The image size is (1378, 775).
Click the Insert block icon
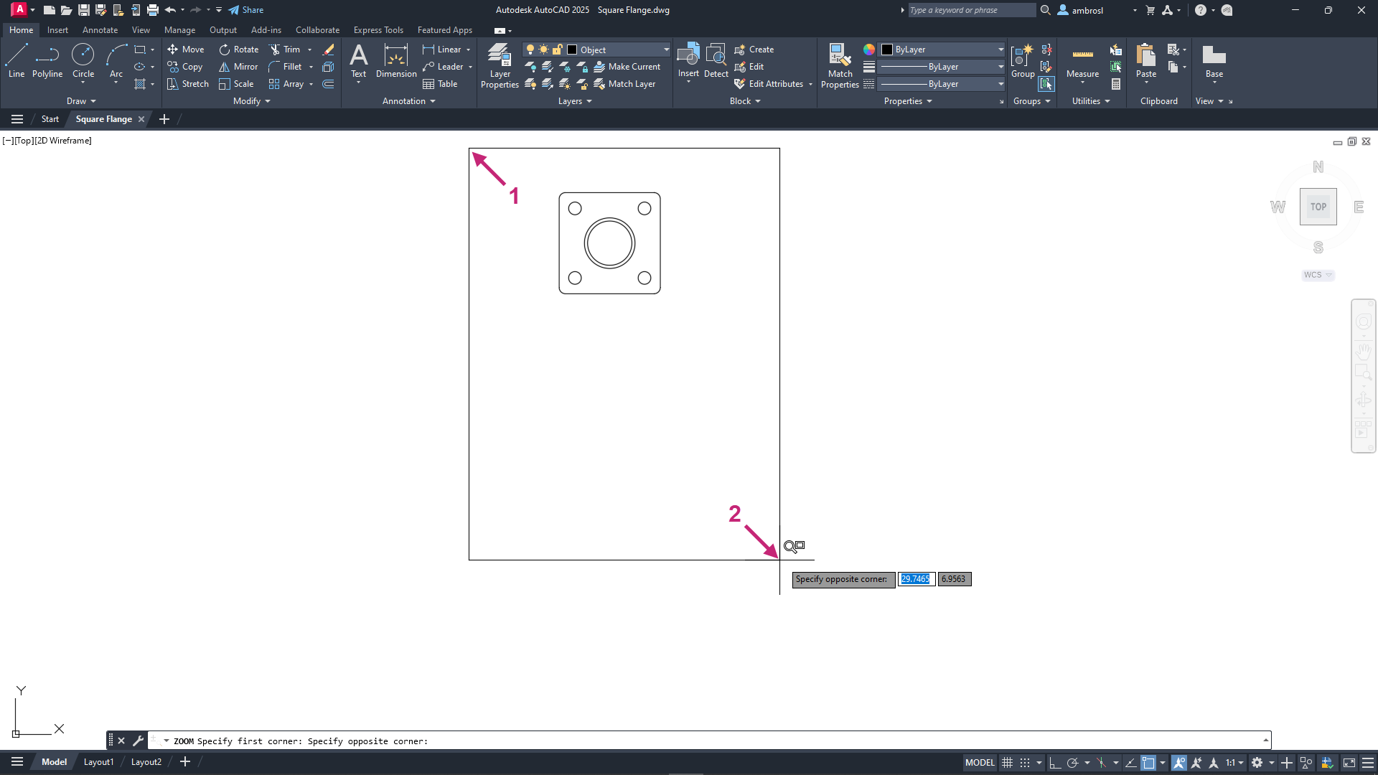(x=688, y=57)
